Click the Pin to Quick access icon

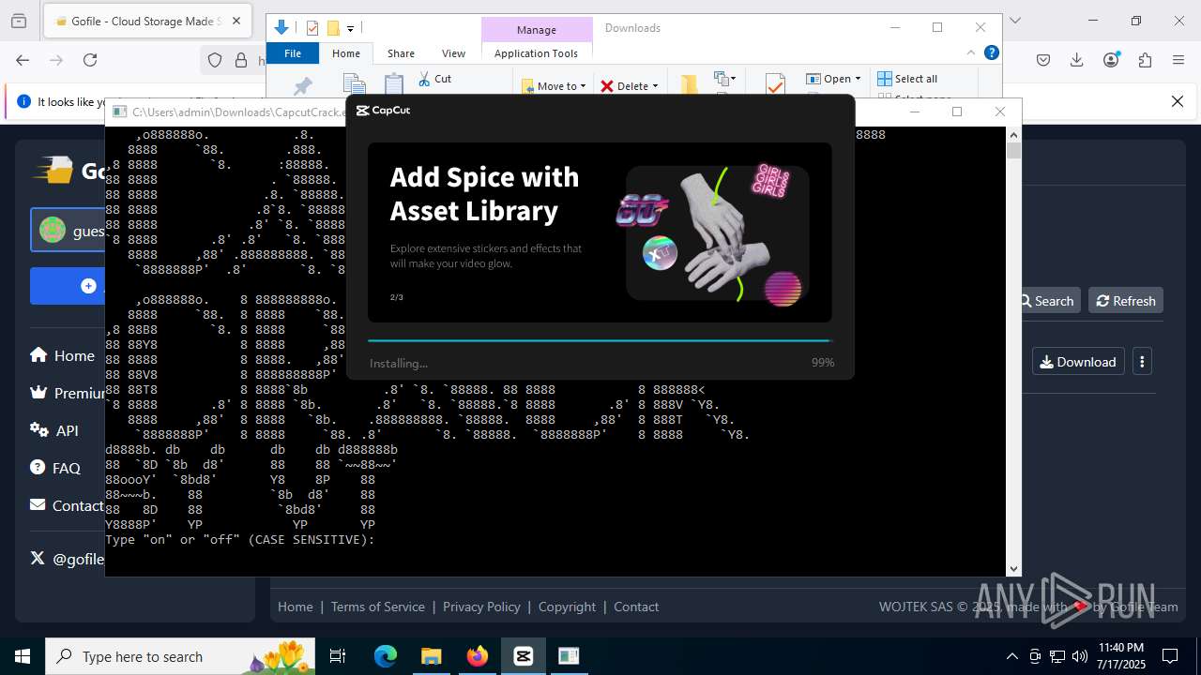pyautogui.click(x=302, y=86)
